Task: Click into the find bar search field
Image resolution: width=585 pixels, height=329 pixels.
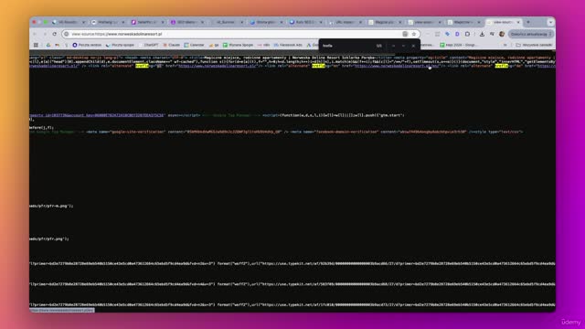Action: [x=347, y=46]
